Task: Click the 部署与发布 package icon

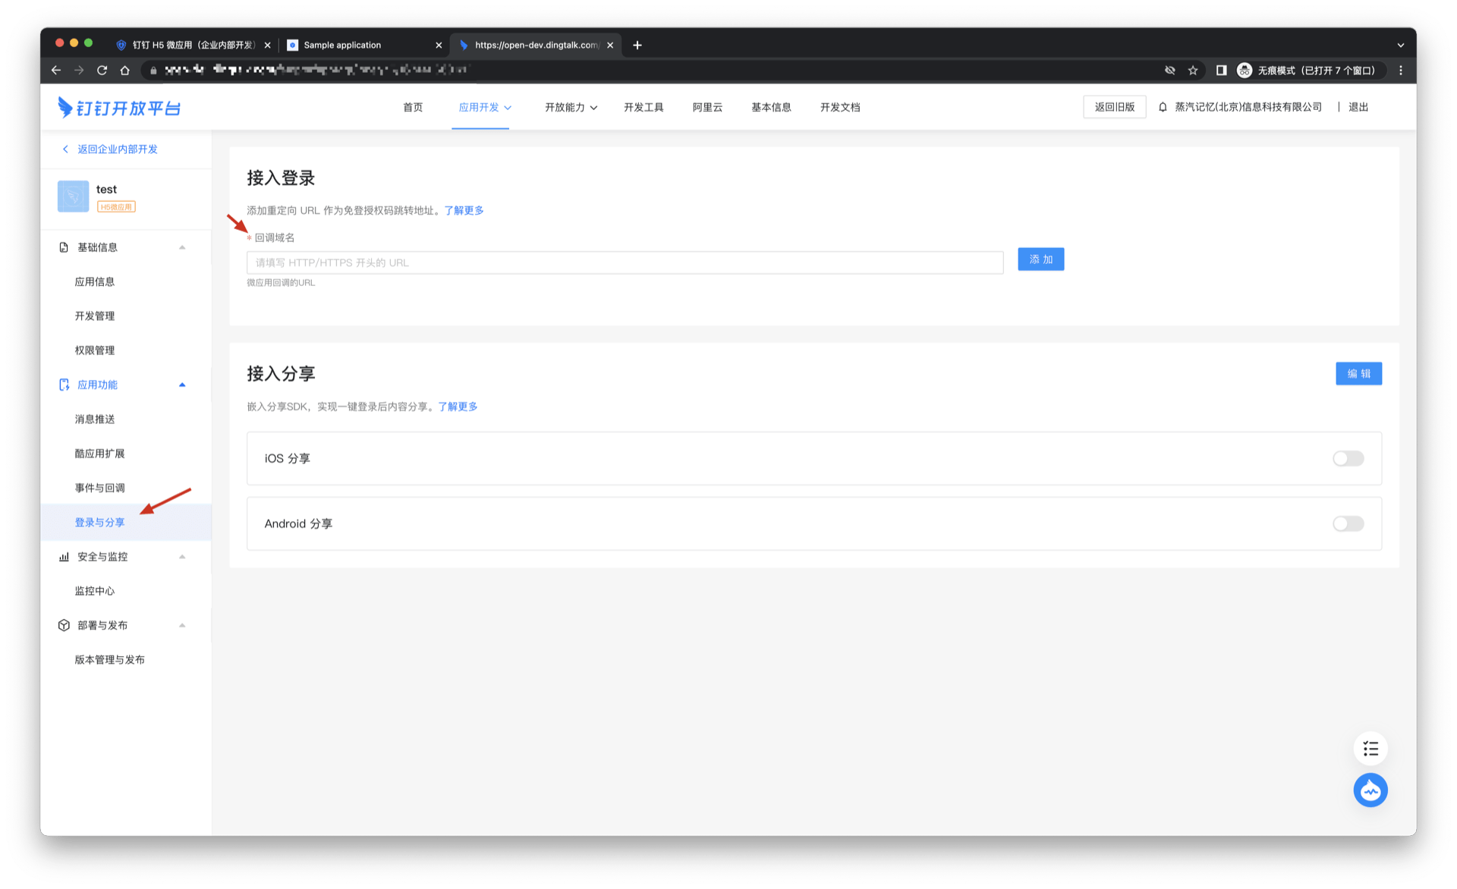Action: (64, 625)
